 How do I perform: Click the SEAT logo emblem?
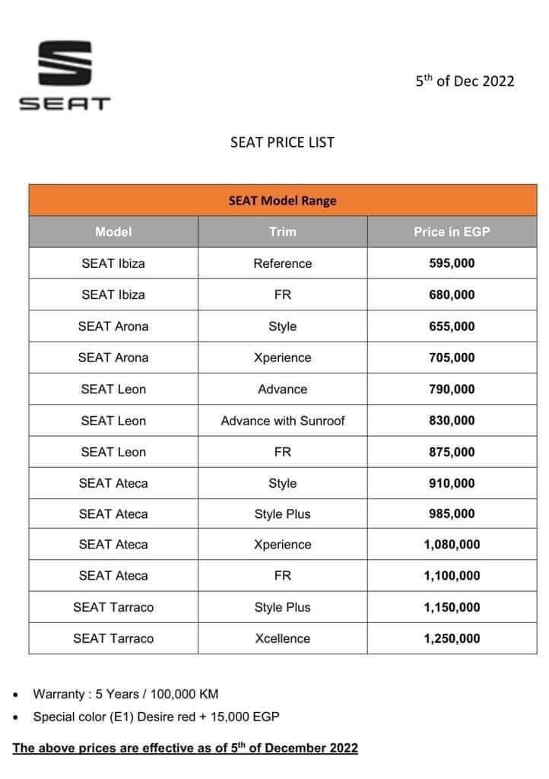tap(65, 64)
